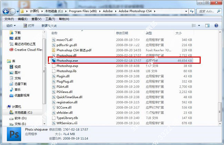
Task: Select 本地磁盘 (C:) in navigation pane
Action: [21, 113]
